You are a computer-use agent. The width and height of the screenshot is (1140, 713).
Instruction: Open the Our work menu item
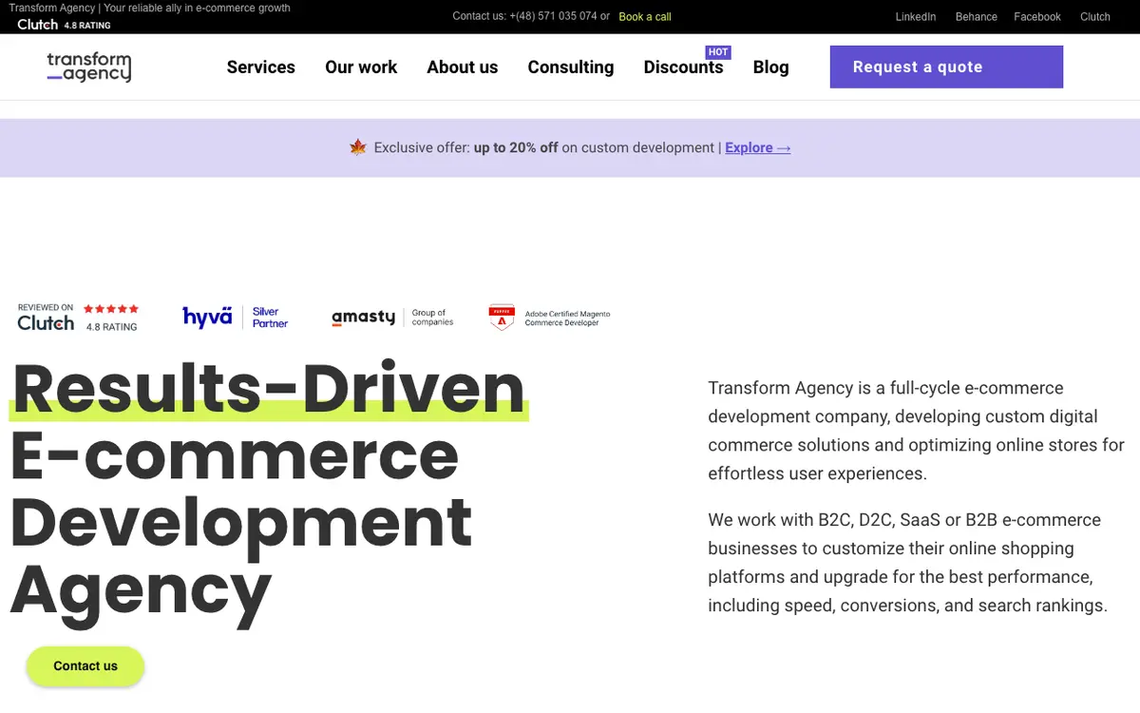click(361, 67)
